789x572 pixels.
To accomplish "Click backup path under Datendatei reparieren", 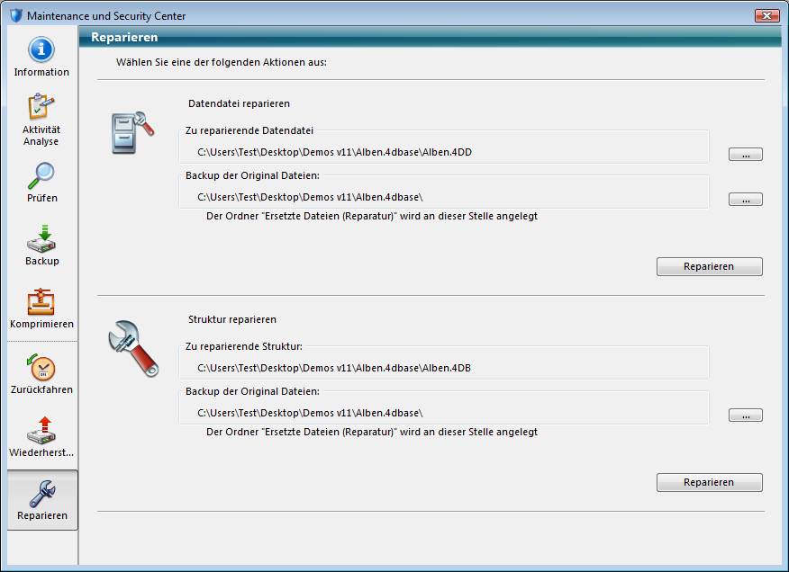I will (310, 197).
